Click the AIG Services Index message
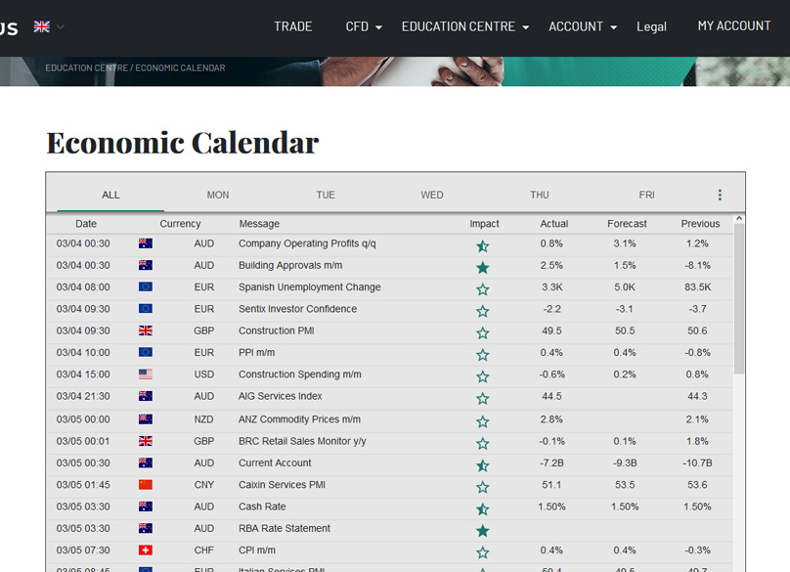The height and width of the screenshot is (572, 790). (x=281, y=396)
